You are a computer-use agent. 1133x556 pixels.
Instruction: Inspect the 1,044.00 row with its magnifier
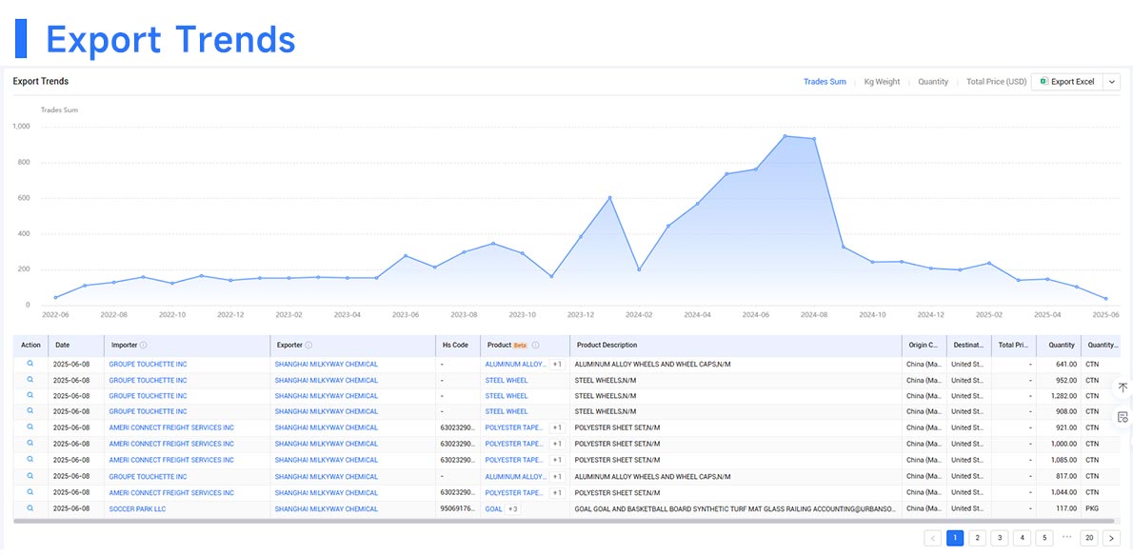pos(30,491)
